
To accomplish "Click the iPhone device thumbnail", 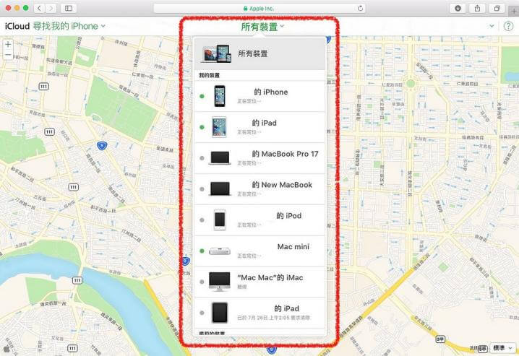I will 220,96.
